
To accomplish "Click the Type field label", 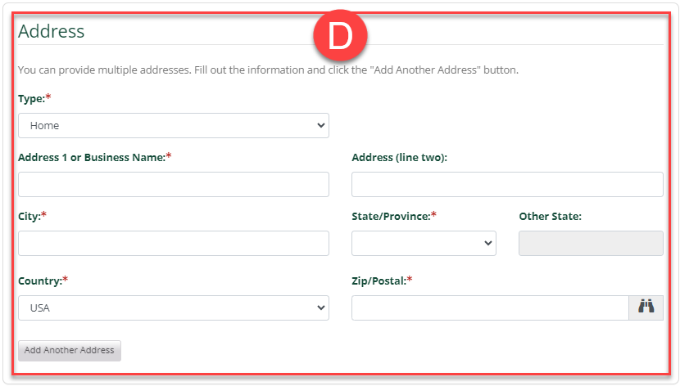I will point(33,98).
